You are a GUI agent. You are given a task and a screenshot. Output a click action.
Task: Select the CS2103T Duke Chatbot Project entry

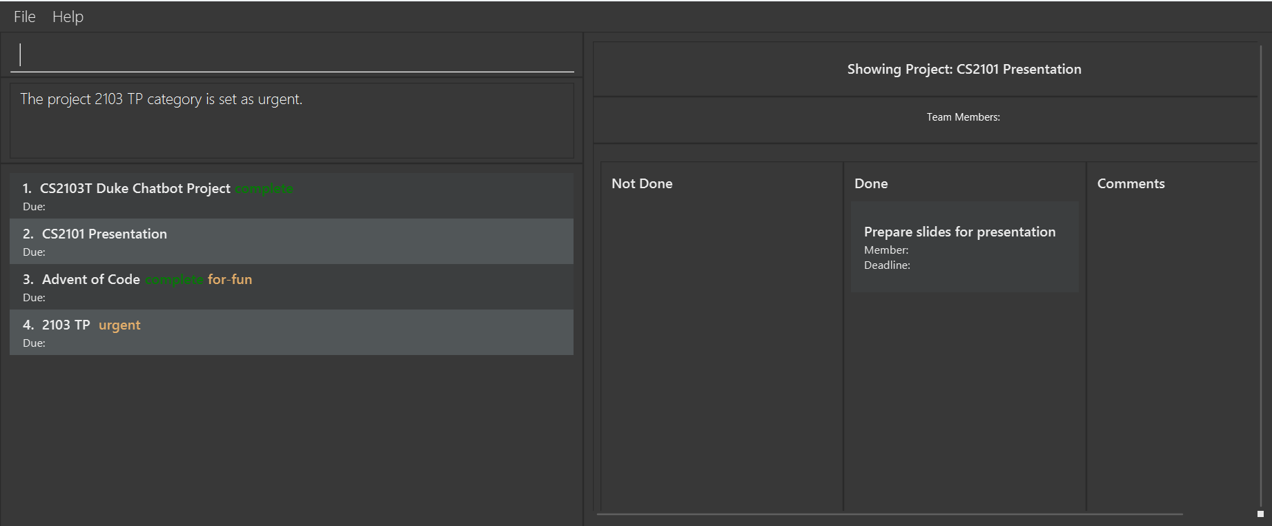click(x=291, y=196)
